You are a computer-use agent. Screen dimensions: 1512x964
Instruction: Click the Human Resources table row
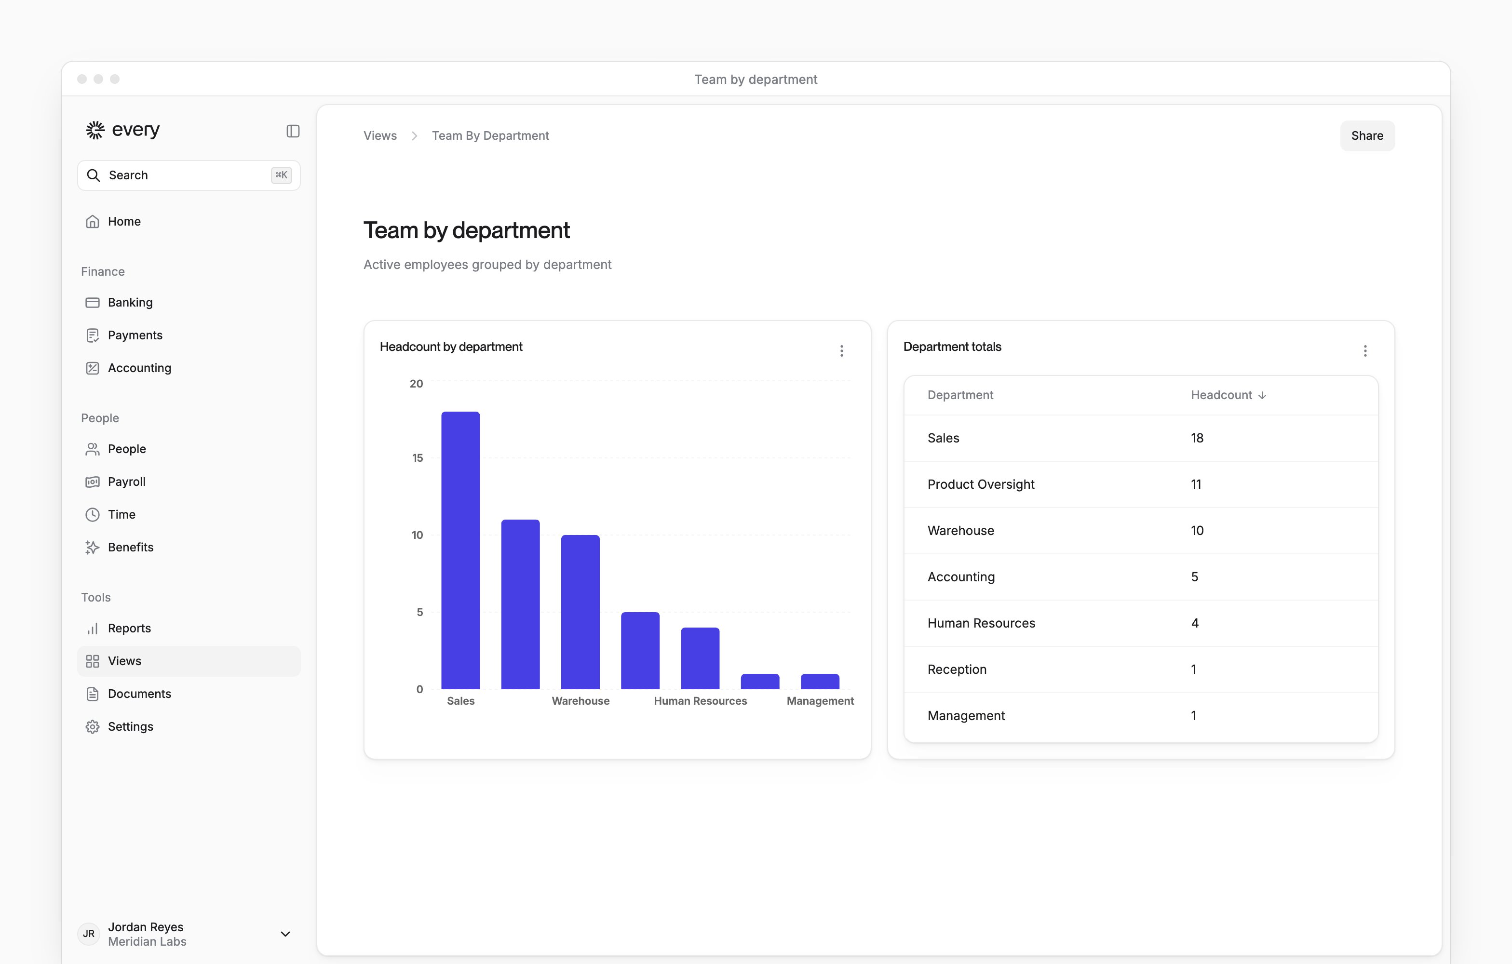tap(1141, 623)
